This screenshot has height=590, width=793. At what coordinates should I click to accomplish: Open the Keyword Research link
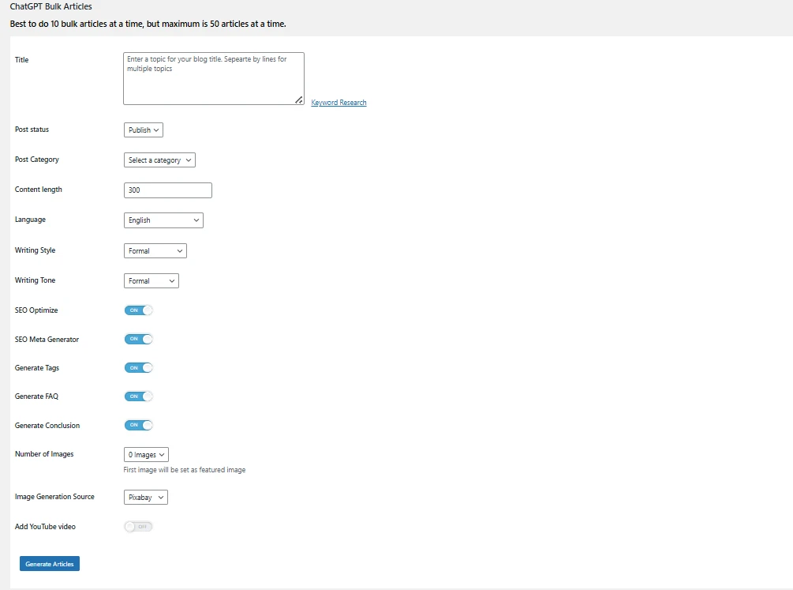339,103
